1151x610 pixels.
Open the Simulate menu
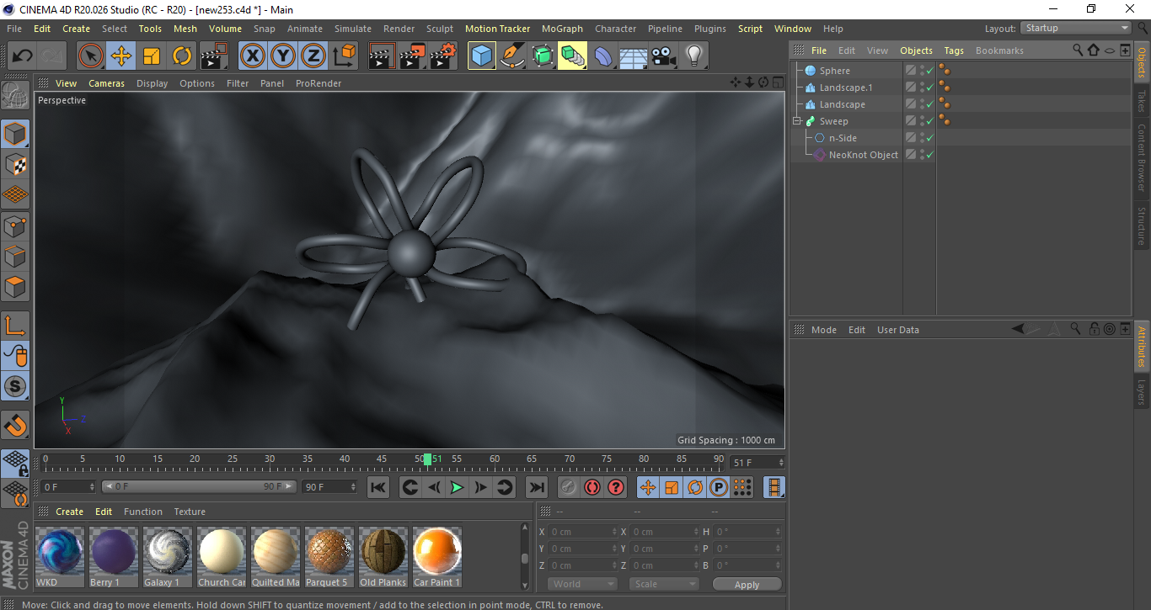(352, 29)
